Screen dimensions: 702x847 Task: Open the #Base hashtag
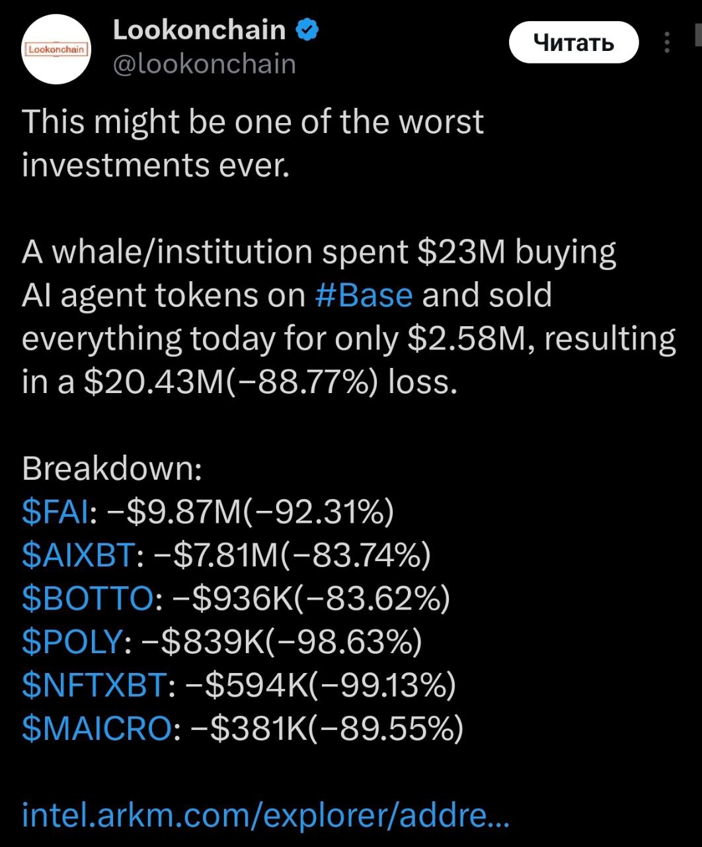coord(364,294)
